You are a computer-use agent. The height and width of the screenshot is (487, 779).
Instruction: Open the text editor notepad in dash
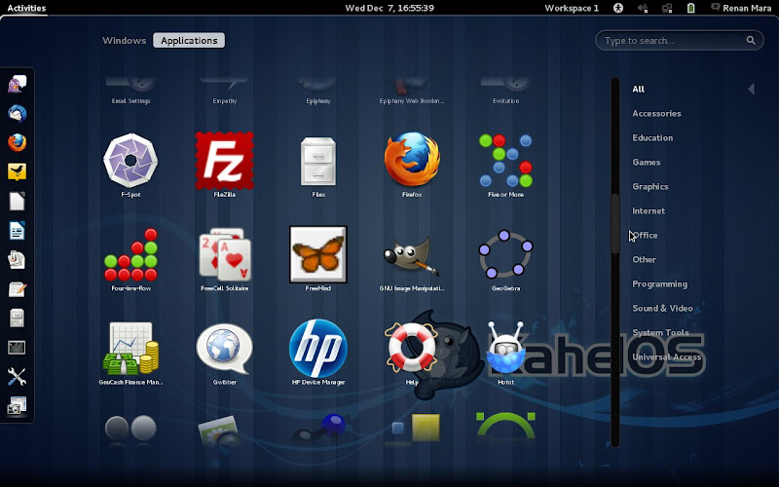(x=17, y=289)
